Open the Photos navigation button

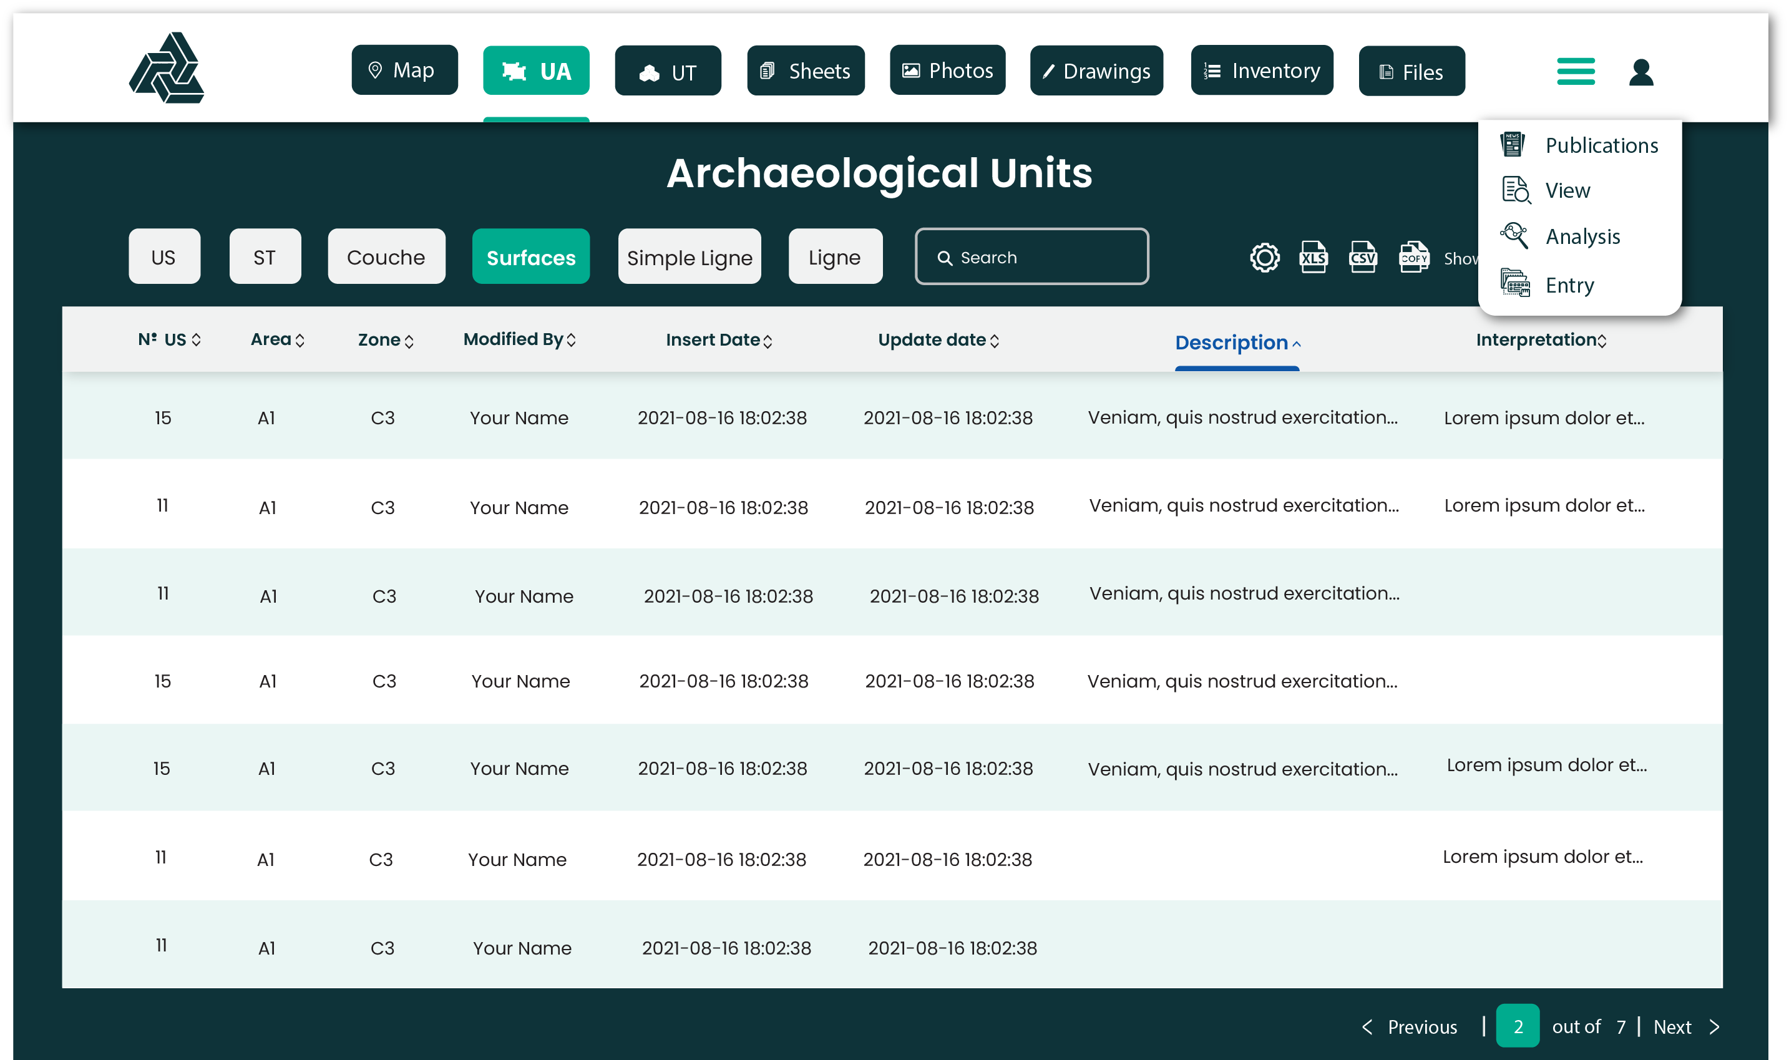tap(947, 71)
